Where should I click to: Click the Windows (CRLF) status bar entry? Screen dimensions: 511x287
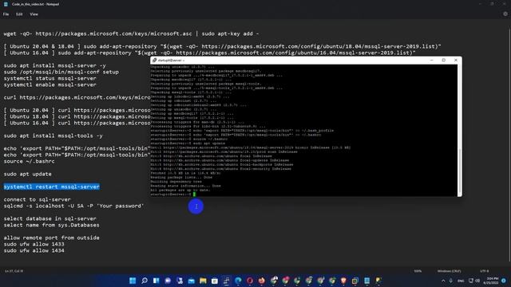click(x=449, y=271)
